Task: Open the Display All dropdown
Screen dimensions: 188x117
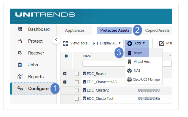Action: [x=107, y=43]
